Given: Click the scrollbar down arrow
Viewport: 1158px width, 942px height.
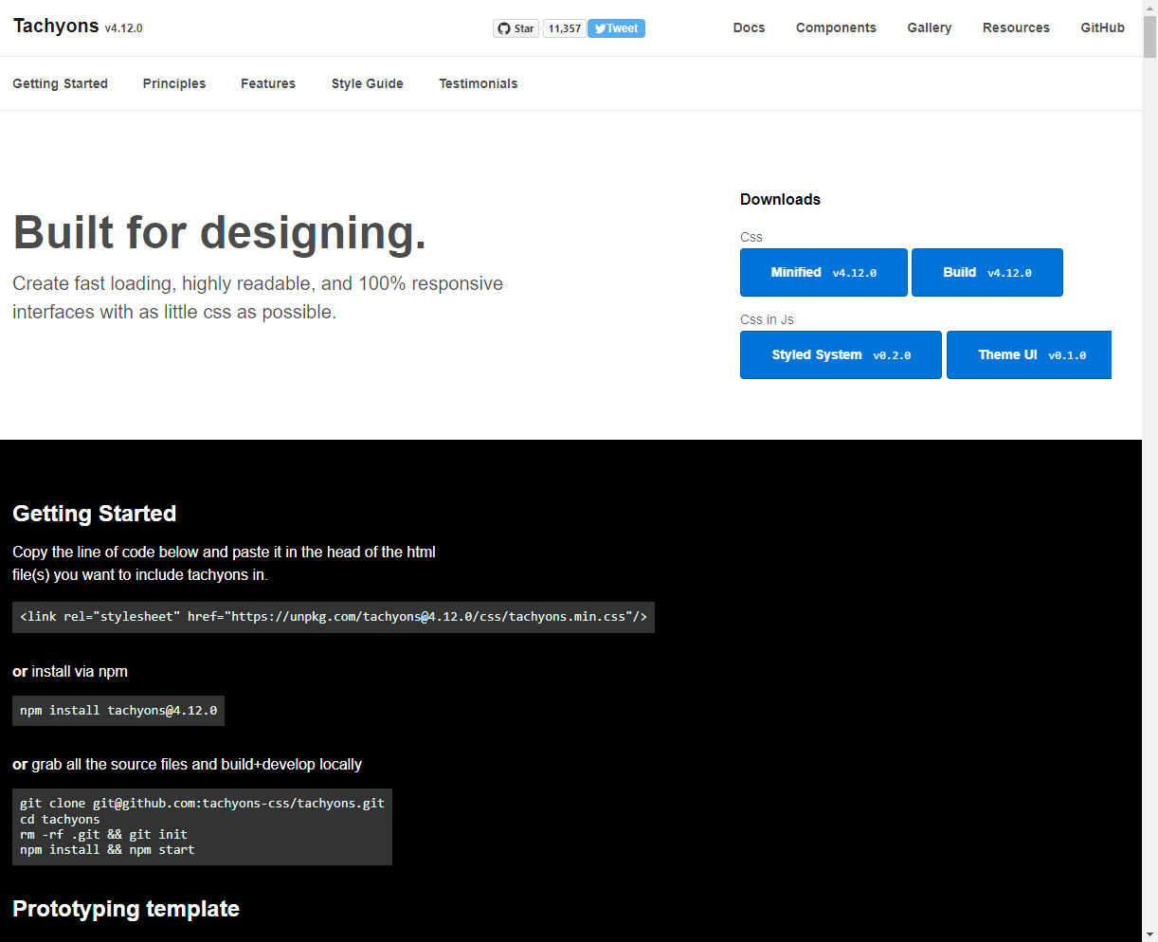Looking at the screenshot, I should [x=1150, y=934].
